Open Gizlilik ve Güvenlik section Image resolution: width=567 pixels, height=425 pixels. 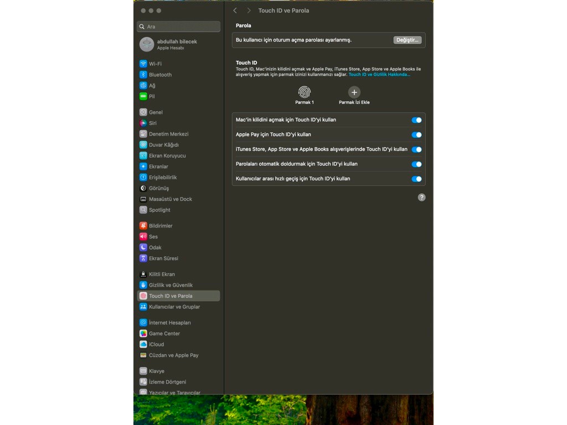point(179,285)
